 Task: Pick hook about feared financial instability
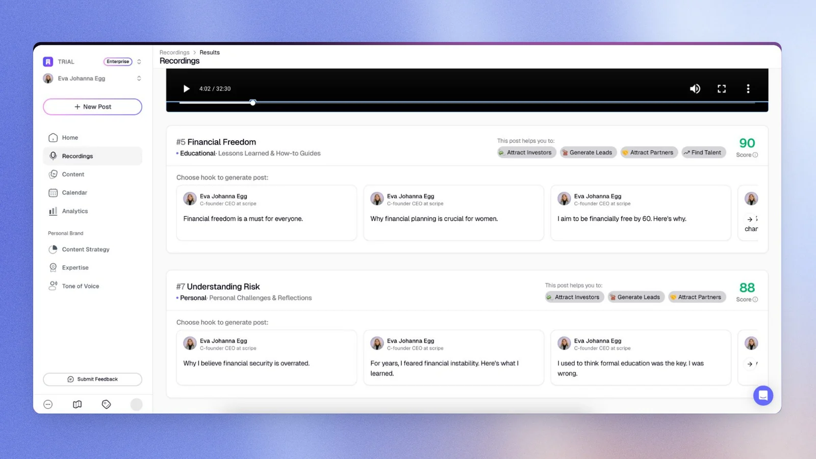[453, 358]
